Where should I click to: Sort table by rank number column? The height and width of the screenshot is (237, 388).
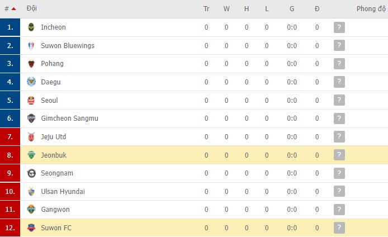10,9
